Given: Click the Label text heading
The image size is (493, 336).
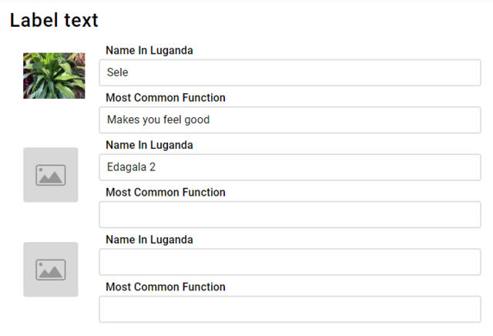Looking at the screenshot, I should pyautogui.click(x=54, y=21).
